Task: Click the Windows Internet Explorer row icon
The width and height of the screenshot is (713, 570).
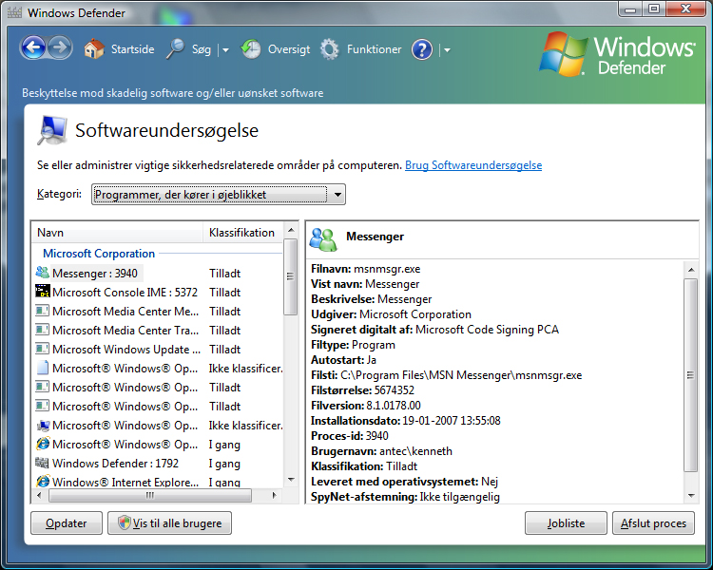Action: [x=42, y=481]
